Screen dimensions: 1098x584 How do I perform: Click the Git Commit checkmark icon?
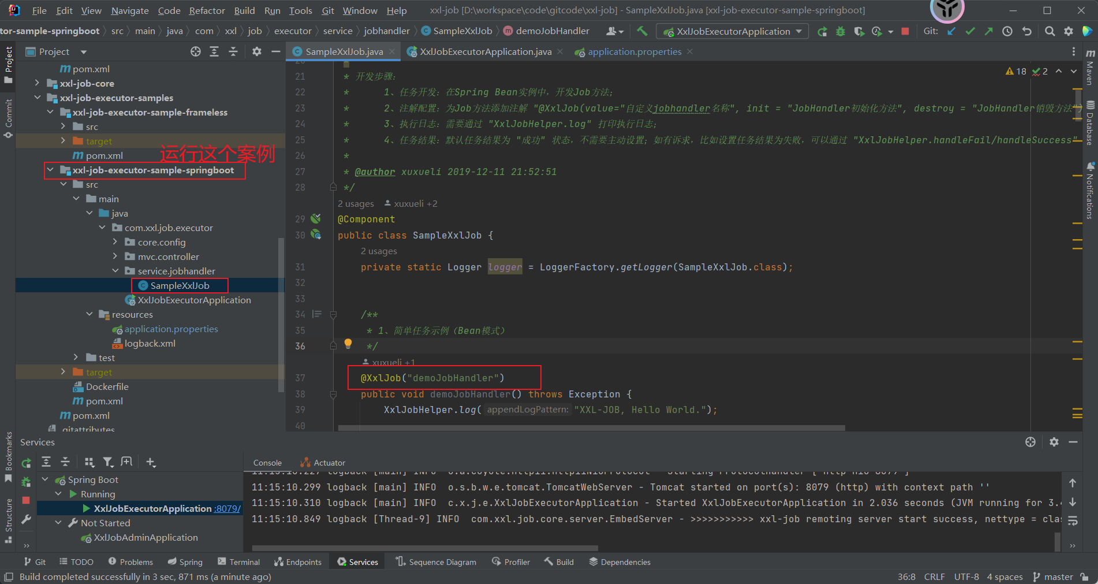pyautogui.click(x=970, y=31)
